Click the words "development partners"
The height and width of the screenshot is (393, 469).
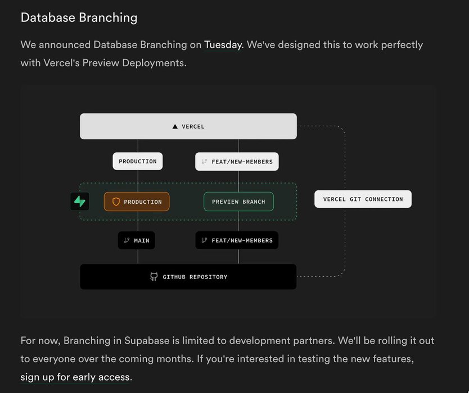[x=282, y=341]
